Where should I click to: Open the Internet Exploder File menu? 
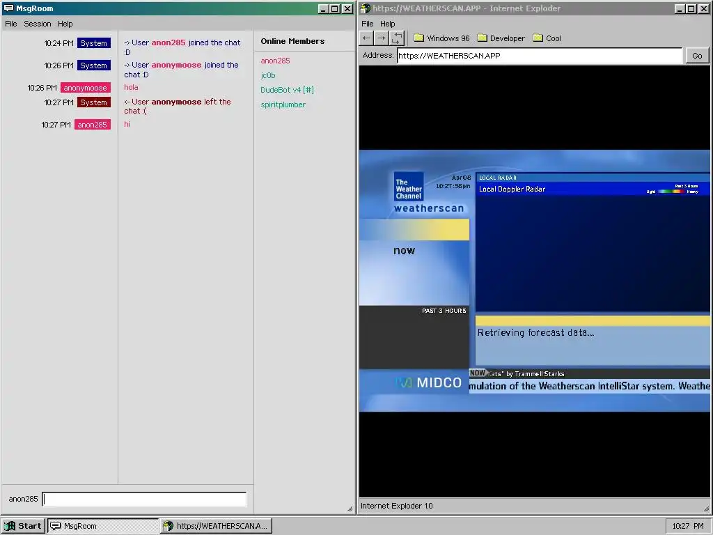tap(368, 24)
